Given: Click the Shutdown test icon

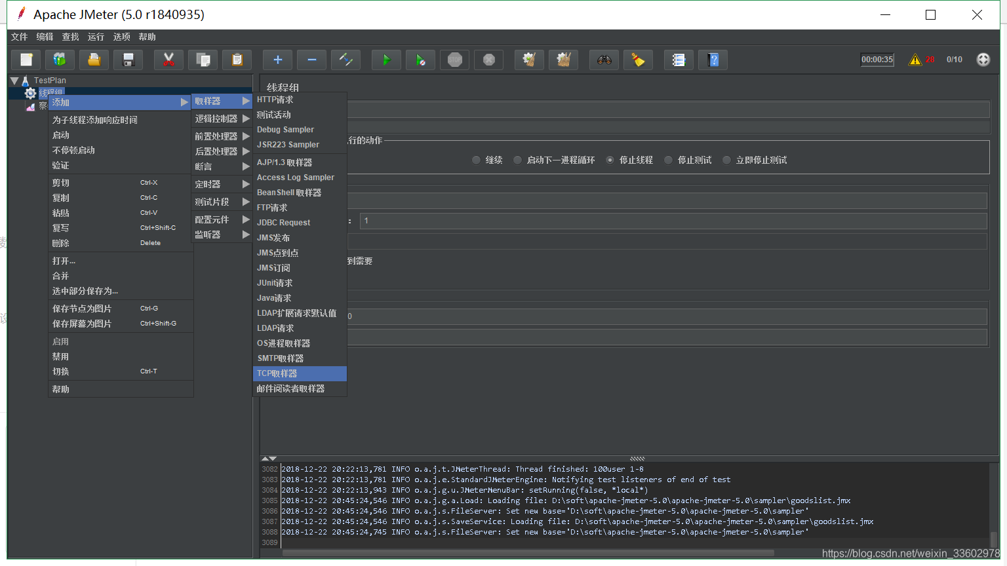Looking at the screenshot, I should click(x=489, y=60).
